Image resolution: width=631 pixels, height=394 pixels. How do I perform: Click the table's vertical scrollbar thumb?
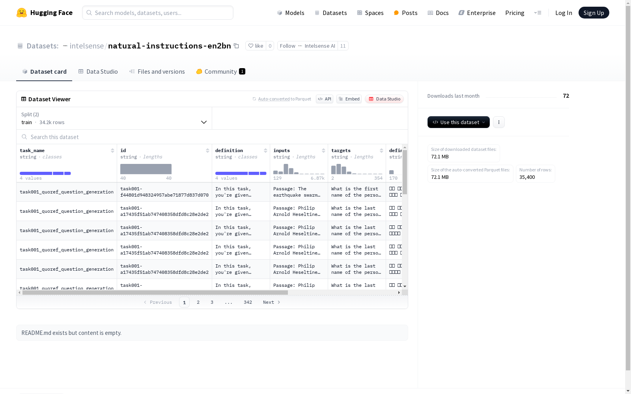coord(405,172)
